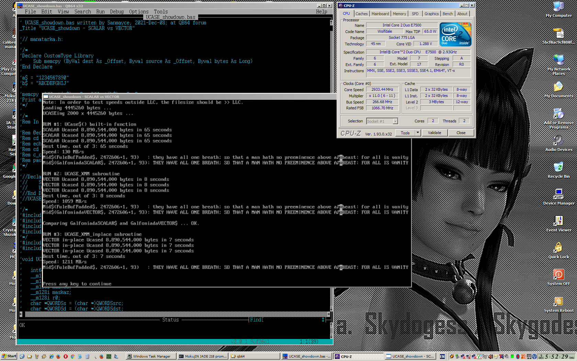Switch to the Graphics tab in CPU-Z
Screen dimensions: 577x361
click(431, 14)
